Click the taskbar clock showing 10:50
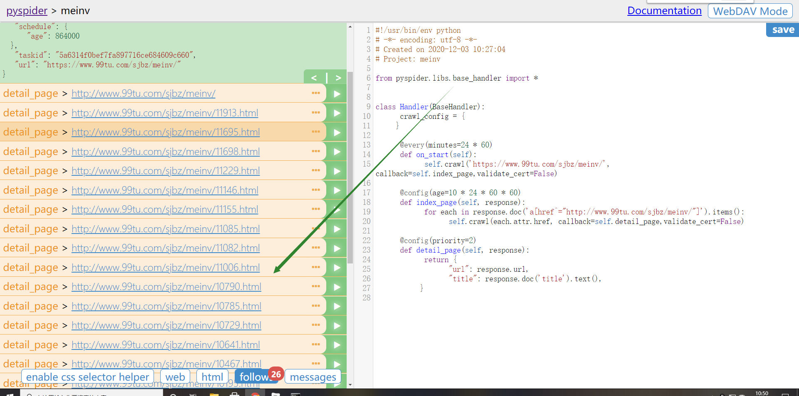Screen dimensions: 799x396 tap(762, 393)
